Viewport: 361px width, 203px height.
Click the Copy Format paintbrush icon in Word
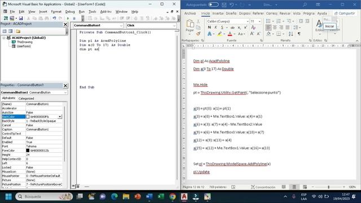[x=198, y=34]
